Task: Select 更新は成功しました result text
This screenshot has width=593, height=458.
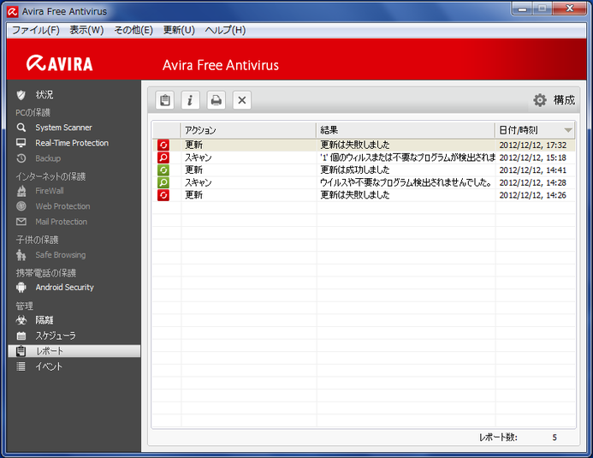Action: [x=355, y=170]
